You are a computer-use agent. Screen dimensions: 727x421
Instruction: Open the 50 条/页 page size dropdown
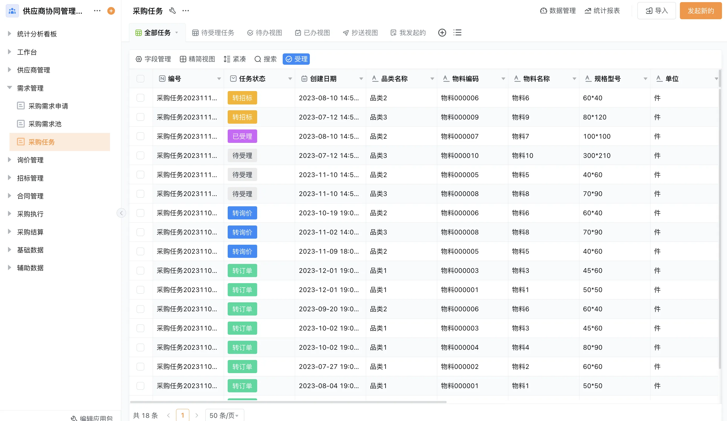coord(225,415)
